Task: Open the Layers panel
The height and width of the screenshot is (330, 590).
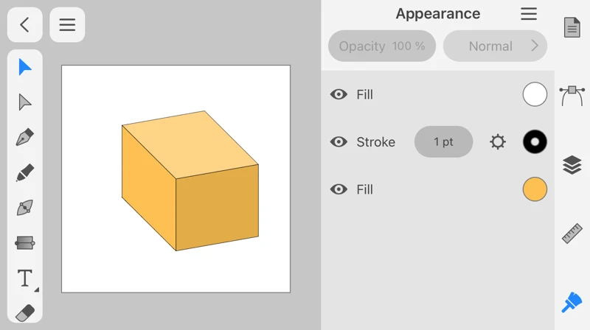Action: (x=572, y=165)
